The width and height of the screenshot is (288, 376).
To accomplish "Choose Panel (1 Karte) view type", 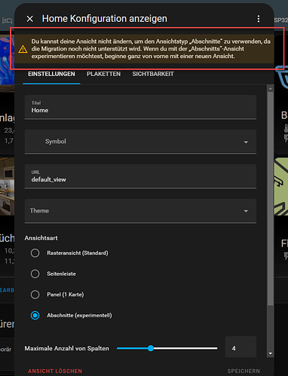I will pos(35,295).
